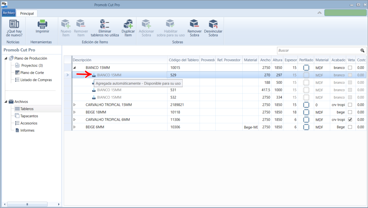Sort by the Descripción column header
368x208 pixels.
120,60
